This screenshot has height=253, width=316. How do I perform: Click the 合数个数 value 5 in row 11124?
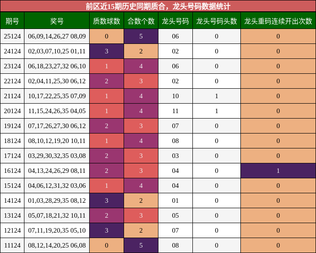[x=141, y=245]
